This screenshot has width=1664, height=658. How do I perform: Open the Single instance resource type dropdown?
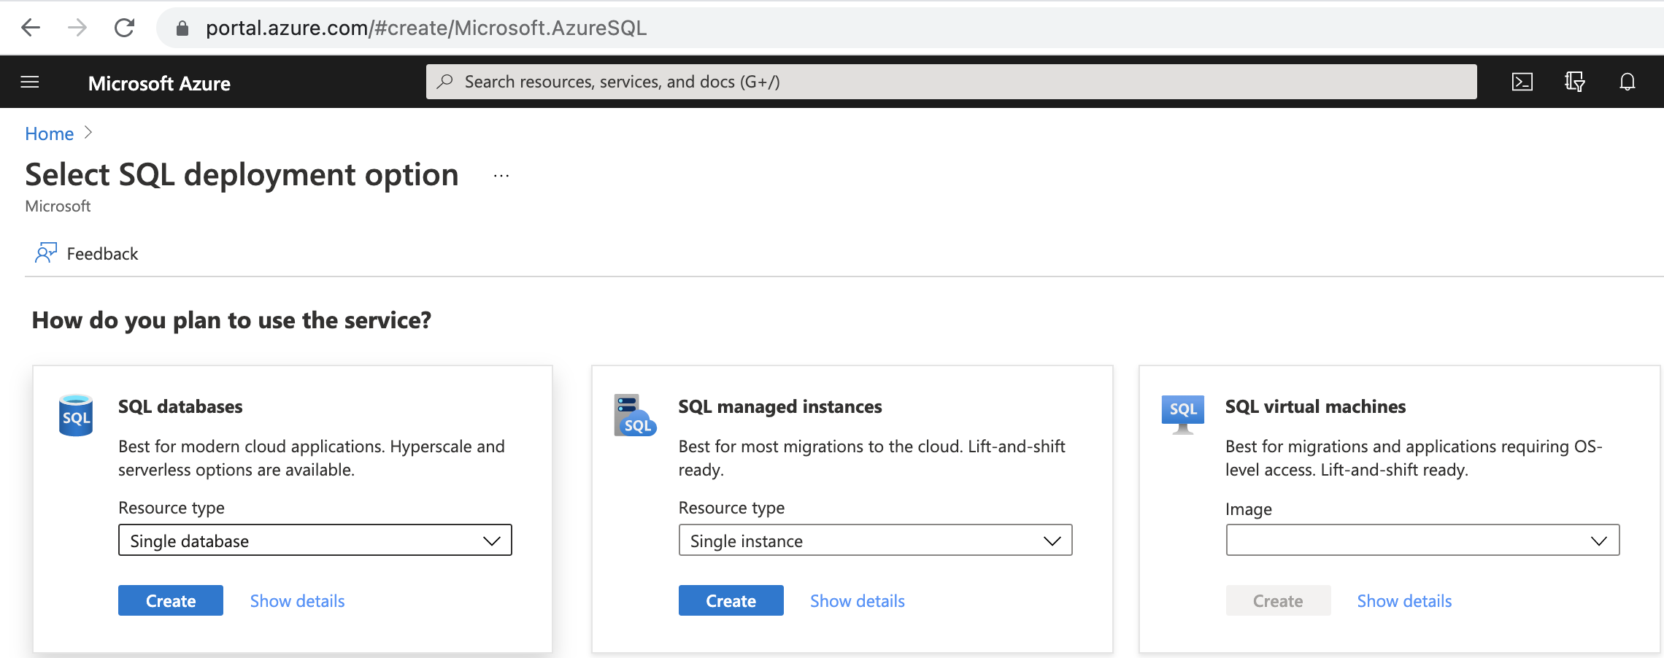(x=875, y=540)
